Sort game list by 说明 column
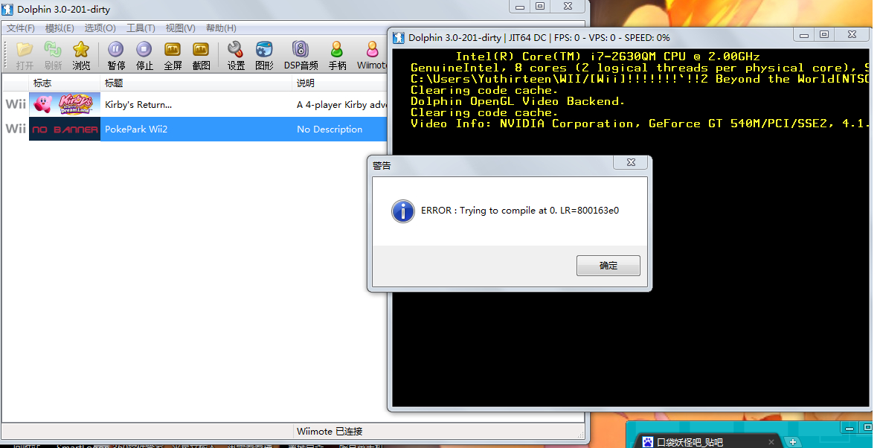The width and height of the screenshot is (880, 448). (341, 83)
